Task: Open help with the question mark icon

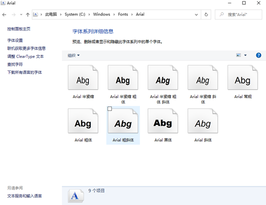Action: click(x=258, y=55)
